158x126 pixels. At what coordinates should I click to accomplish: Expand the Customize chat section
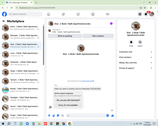(x=136, y=52)
